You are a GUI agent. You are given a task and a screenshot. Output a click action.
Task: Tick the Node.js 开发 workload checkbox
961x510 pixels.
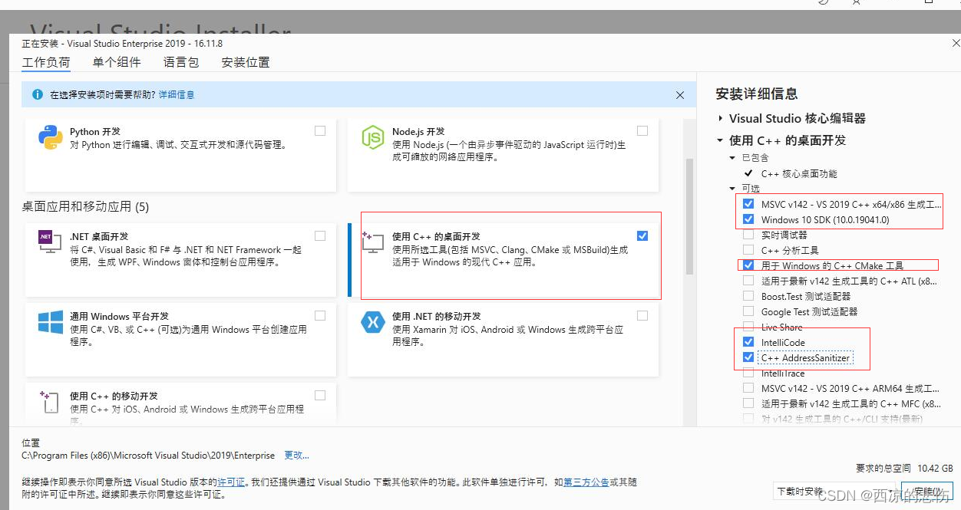(x=642, y=130)
